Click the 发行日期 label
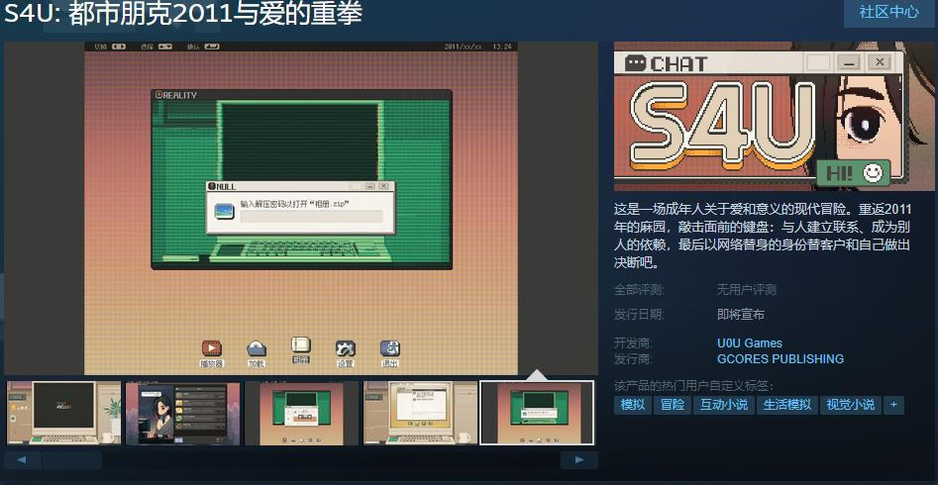The image size is (938, 485). 639,315
